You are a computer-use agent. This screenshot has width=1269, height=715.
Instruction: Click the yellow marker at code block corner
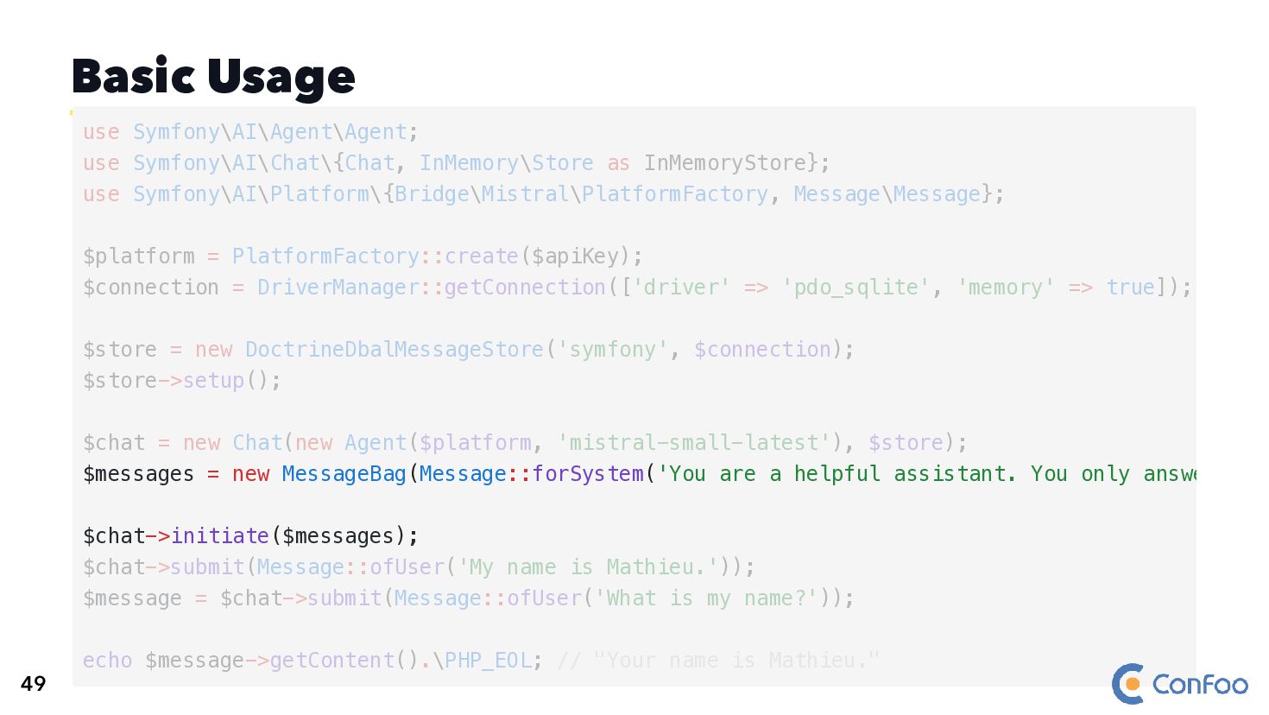(x=72, y=112)
